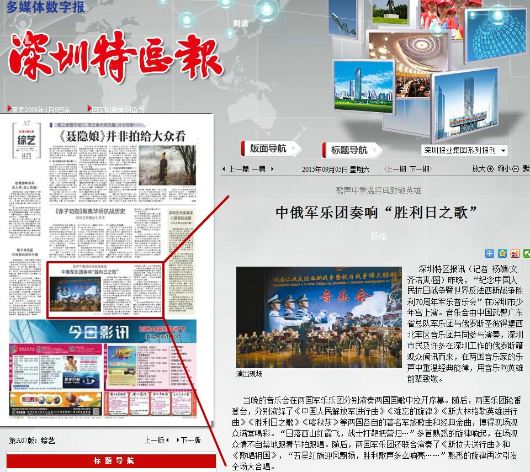Share article to QQ Zone star icon
The width and height of the screenshot is (530, 472).
pyautogui.click(x=502, y=253)
